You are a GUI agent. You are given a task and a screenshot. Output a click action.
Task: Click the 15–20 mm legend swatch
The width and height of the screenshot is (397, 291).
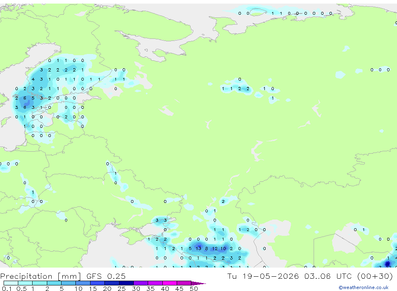pyautogui.click(x=97, y=283)
